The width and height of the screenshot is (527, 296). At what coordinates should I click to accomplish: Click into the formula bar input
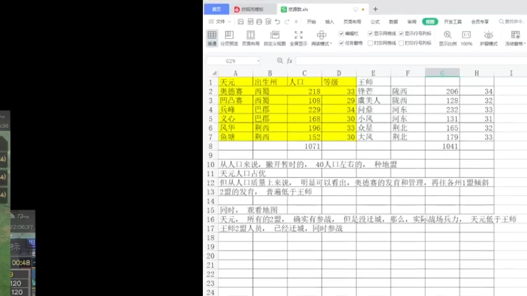pyautogui.click(x=411, y=61)
